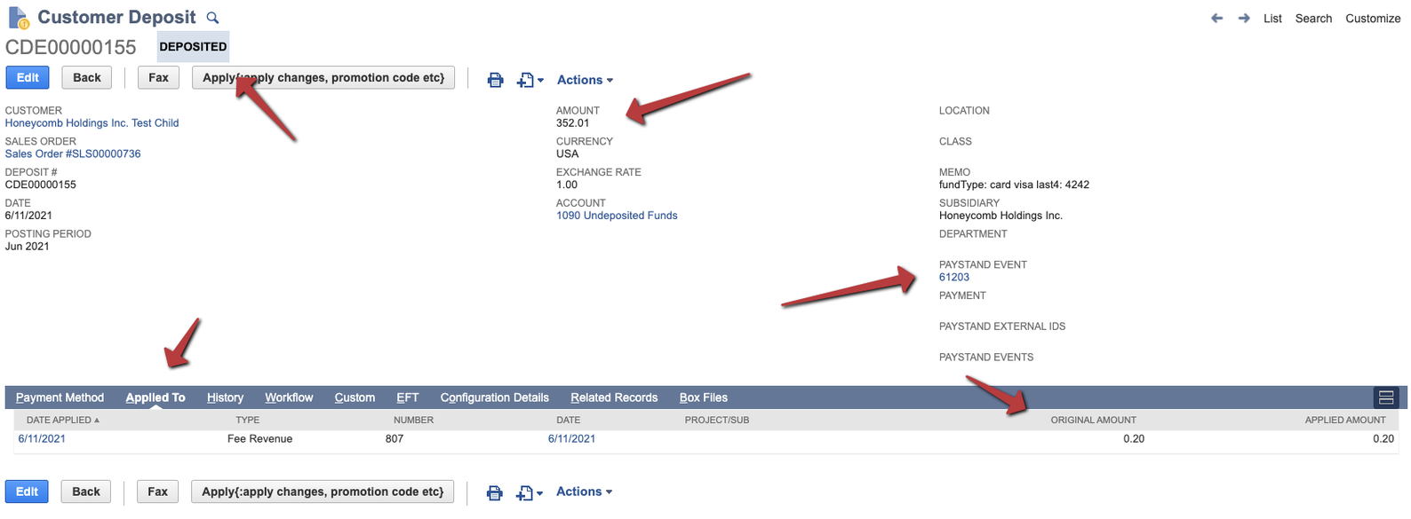Switch to the EFT tab
The height and width of the screenshot is (519, 1411).
[x=407, y=397]
